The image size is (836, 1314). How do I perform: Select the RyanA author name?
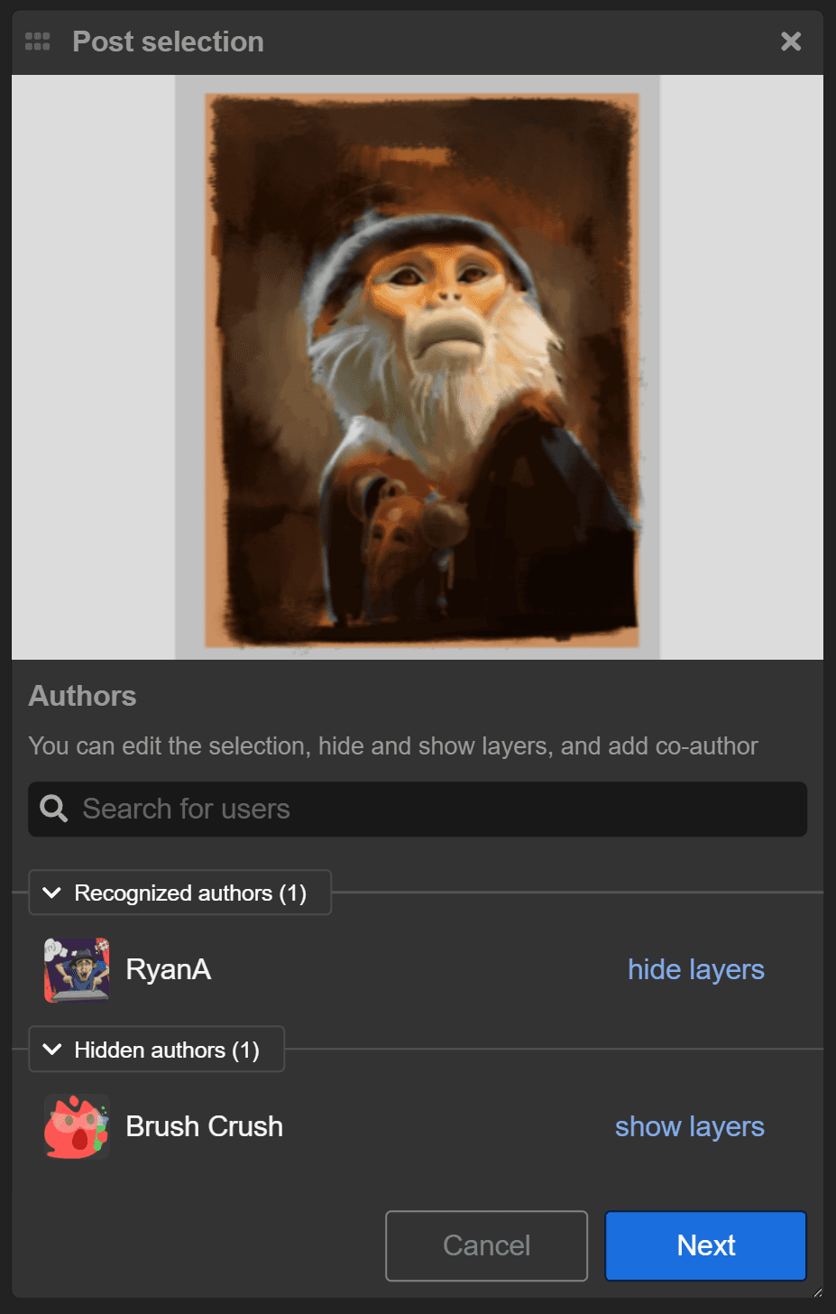pos(169,969)
